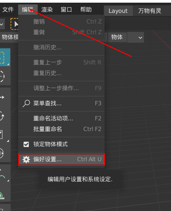Select the scale tool in left toolbar
The height and width of the screenshot is (211, 171).
(x=5, y=135)
